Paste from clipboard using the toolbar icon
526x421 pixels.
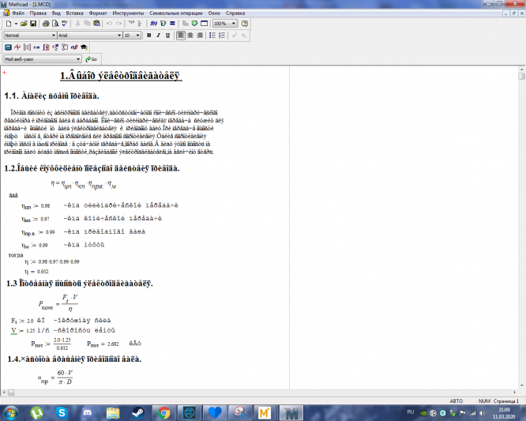pos(96,24)
